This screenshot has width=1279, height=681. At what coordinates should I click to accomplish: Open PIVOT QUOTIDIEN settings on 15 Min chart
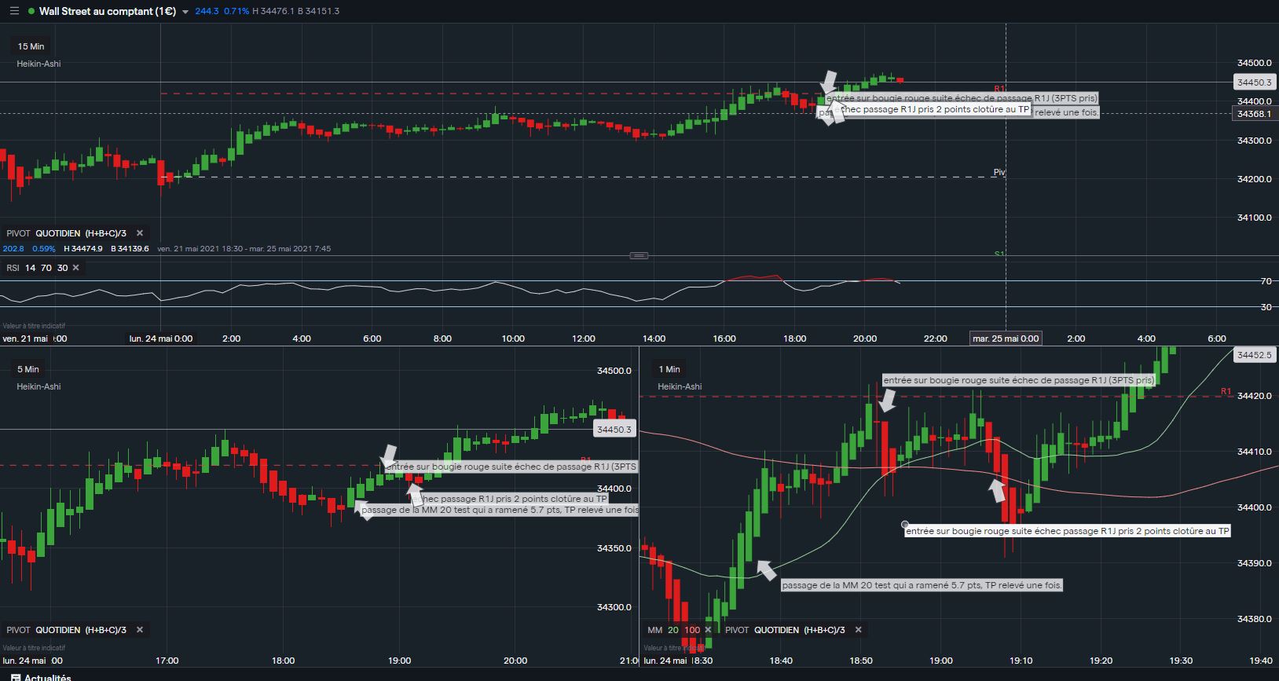(x=66, y=233)
